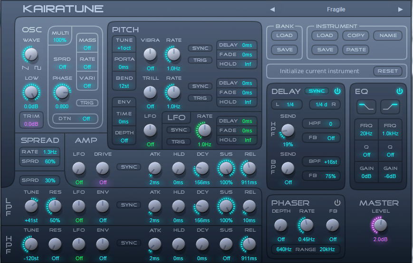Viewport: 413px width, 263px height.
Task: Click the Bank SAVE button
Action: (285, 50)
